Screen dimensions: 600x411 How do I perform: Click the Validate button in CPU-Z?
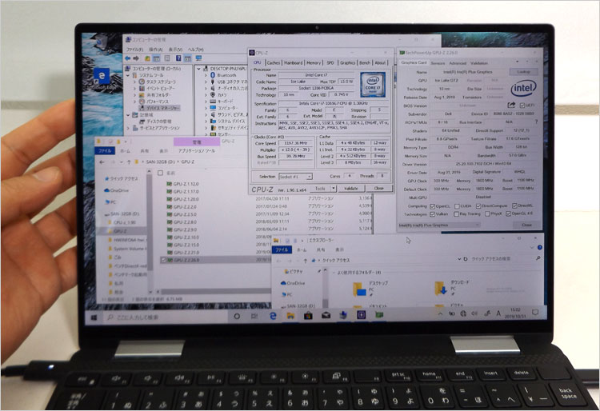352,187
